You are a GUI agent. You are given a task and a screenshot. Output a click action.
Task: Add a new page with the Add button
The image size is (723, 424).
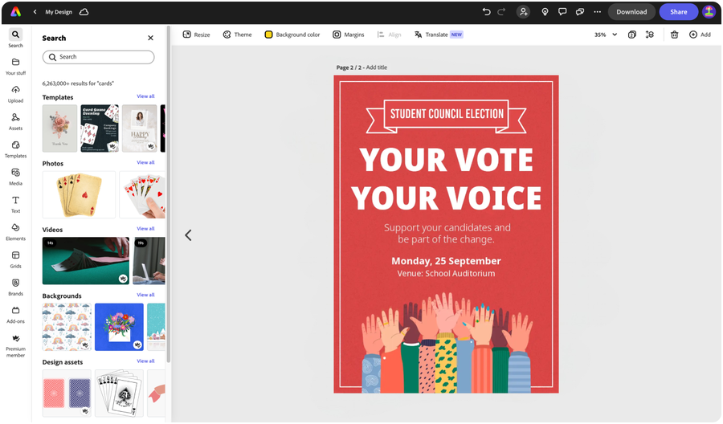click(700, 35)
